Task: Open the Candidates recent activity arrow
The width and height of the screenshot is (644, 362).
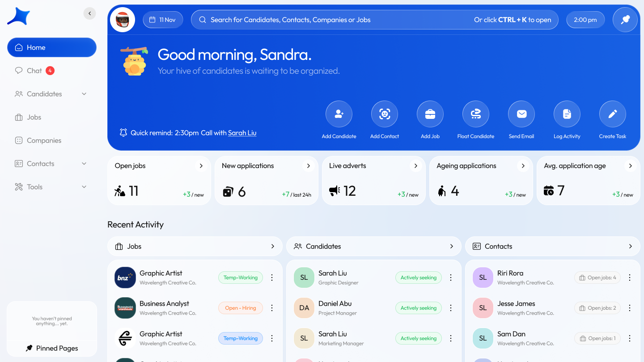Action: coord(452,246)
